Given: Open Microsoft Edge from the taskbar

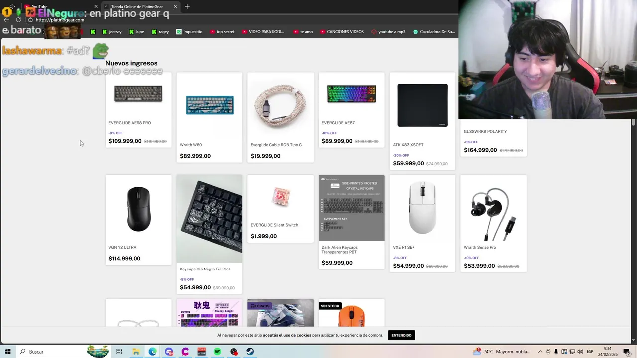Looking at the screenshot, I should 152,352.
